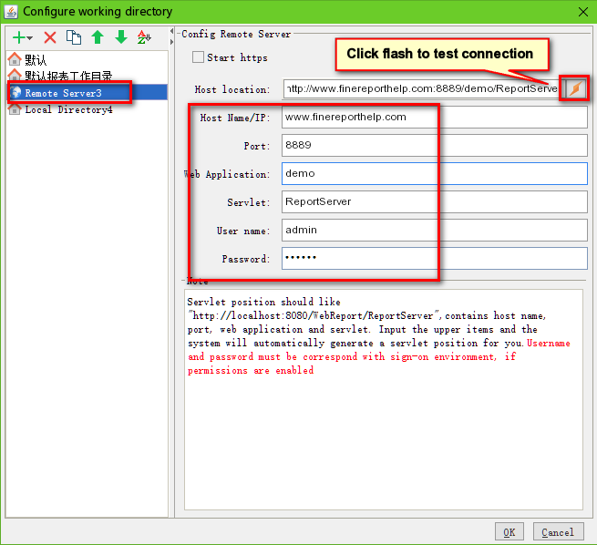Click the Servlet field
Screen dimensions: 597x545
(435, 201)
